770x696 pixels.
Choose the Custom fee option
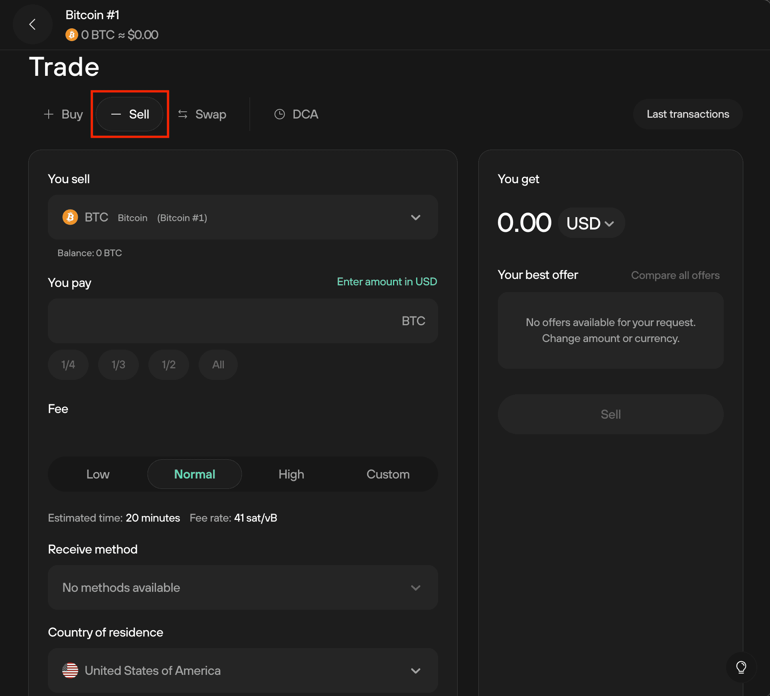pyautogui.click(x=388, y=474)
